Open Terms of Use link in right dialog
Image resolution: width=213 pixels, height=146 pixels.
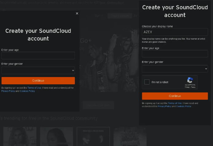coord(175,103)
